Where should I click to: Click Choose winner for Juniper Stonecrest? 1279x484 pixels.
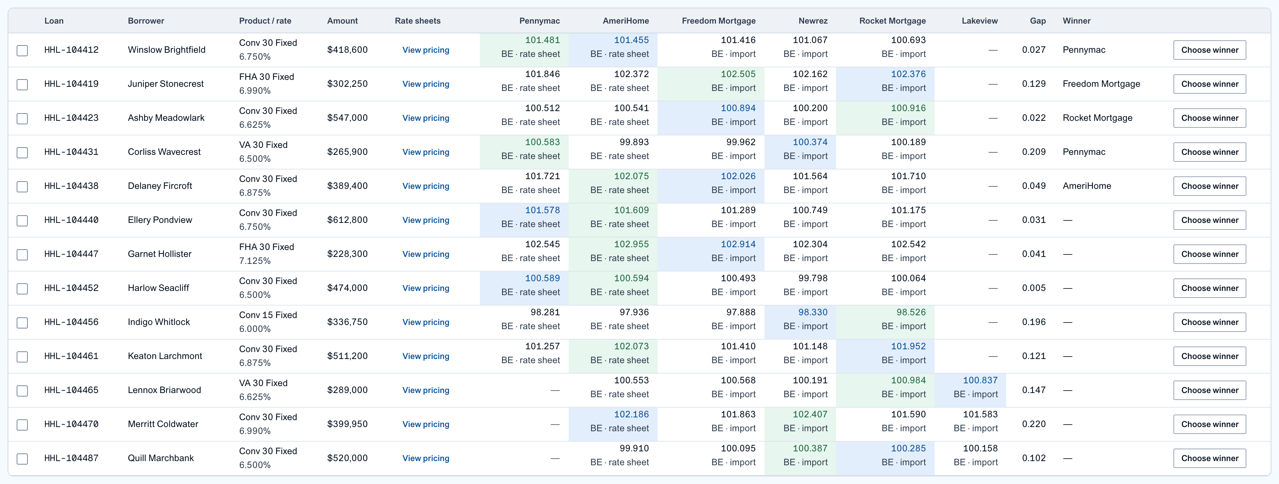[1210, 84]
